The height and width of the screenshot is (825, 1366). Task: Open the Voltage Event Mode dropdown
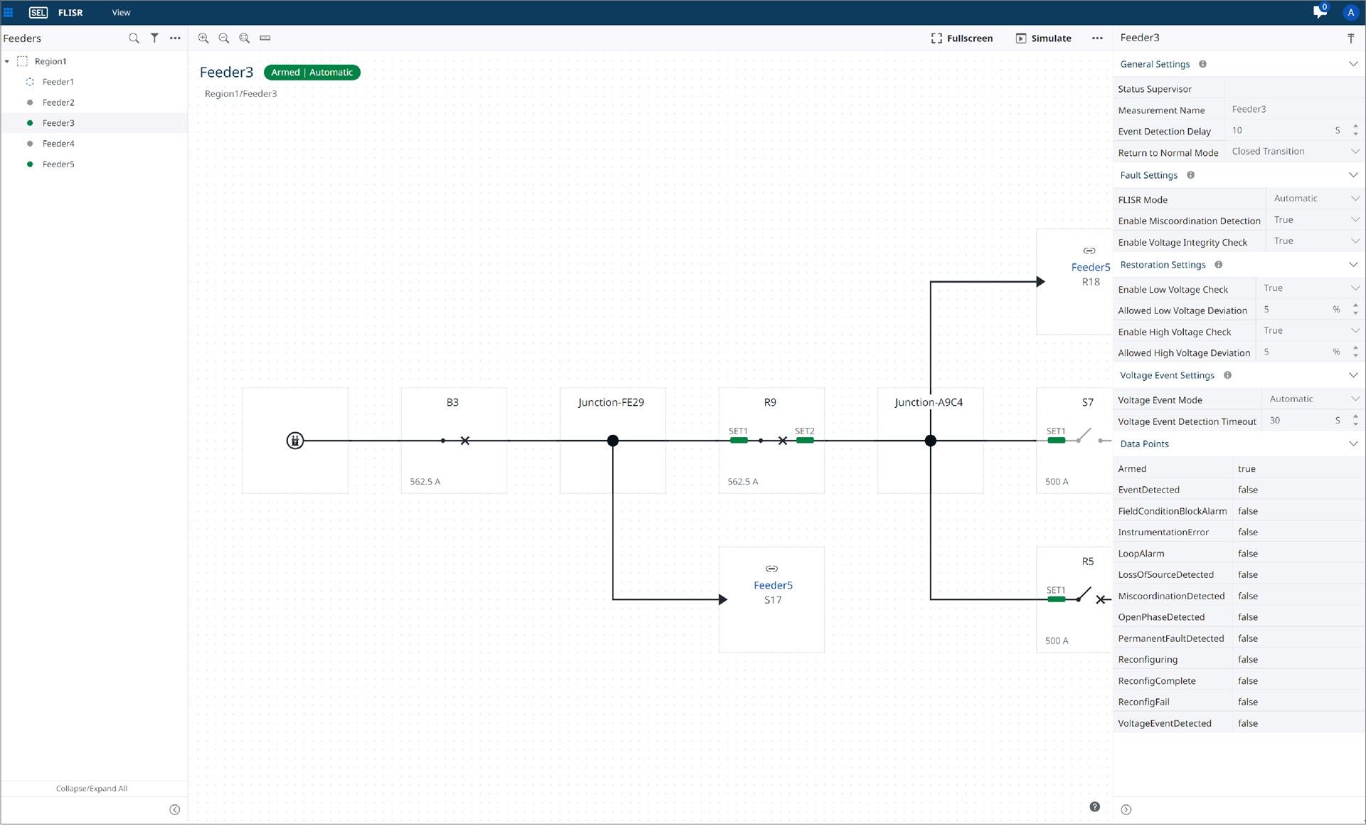click(1313, 399)
